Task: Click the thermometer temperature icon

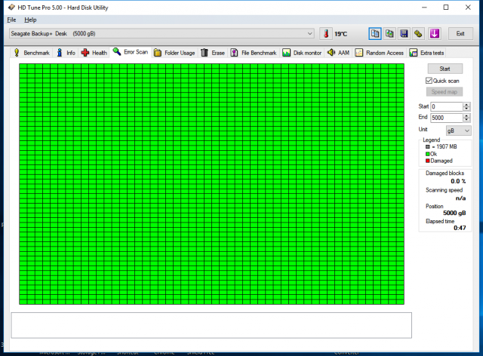Action: [326, 34]
